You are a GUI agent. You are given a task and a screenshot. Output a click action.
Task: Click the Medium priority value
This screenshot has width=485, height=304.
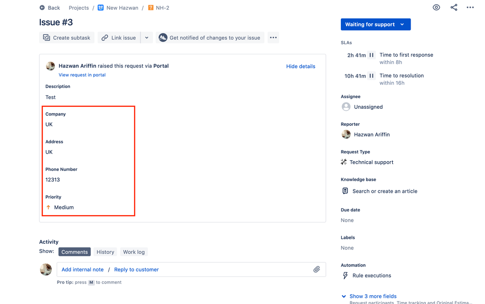point(64,207)
